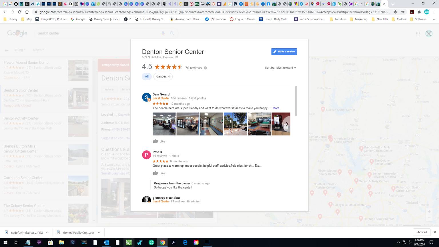Viewport: 439px width, 247px height.
Task: Open the Home | Daily Mail bookmark
Action: [x=274, y=19]
